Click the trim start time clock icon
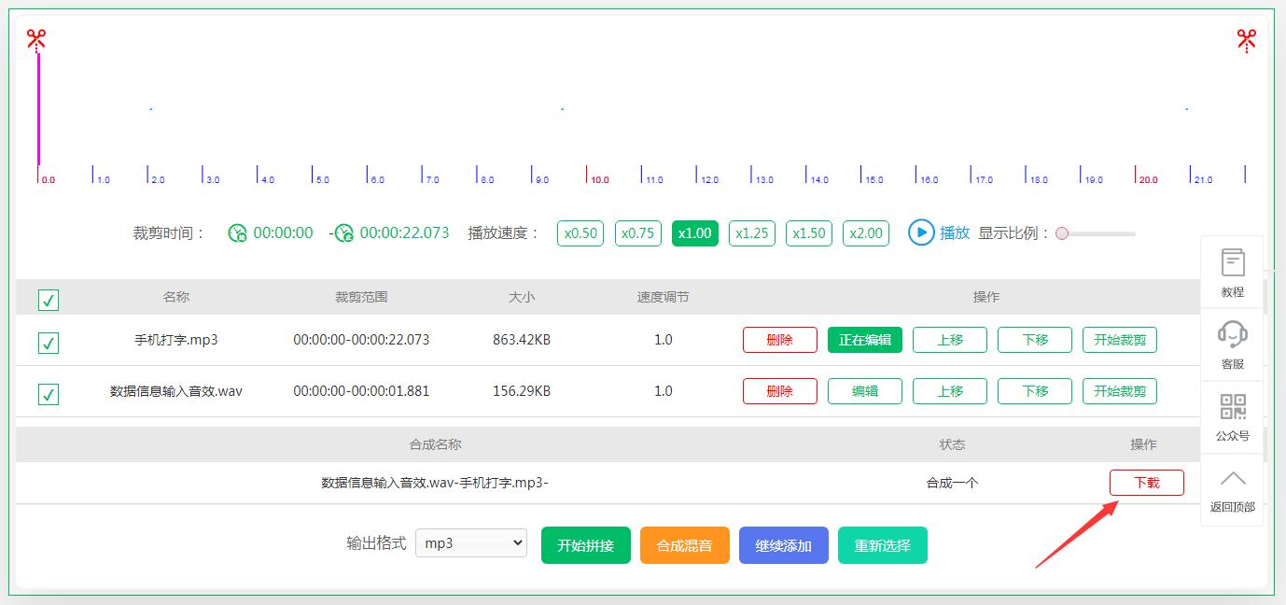The width and height of the screenshot is (1286, 605). tap(238, 233)
